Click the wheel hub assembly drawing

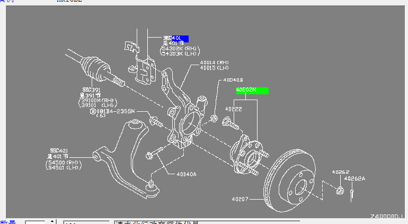pyautogui.click(x=246, y=155)
